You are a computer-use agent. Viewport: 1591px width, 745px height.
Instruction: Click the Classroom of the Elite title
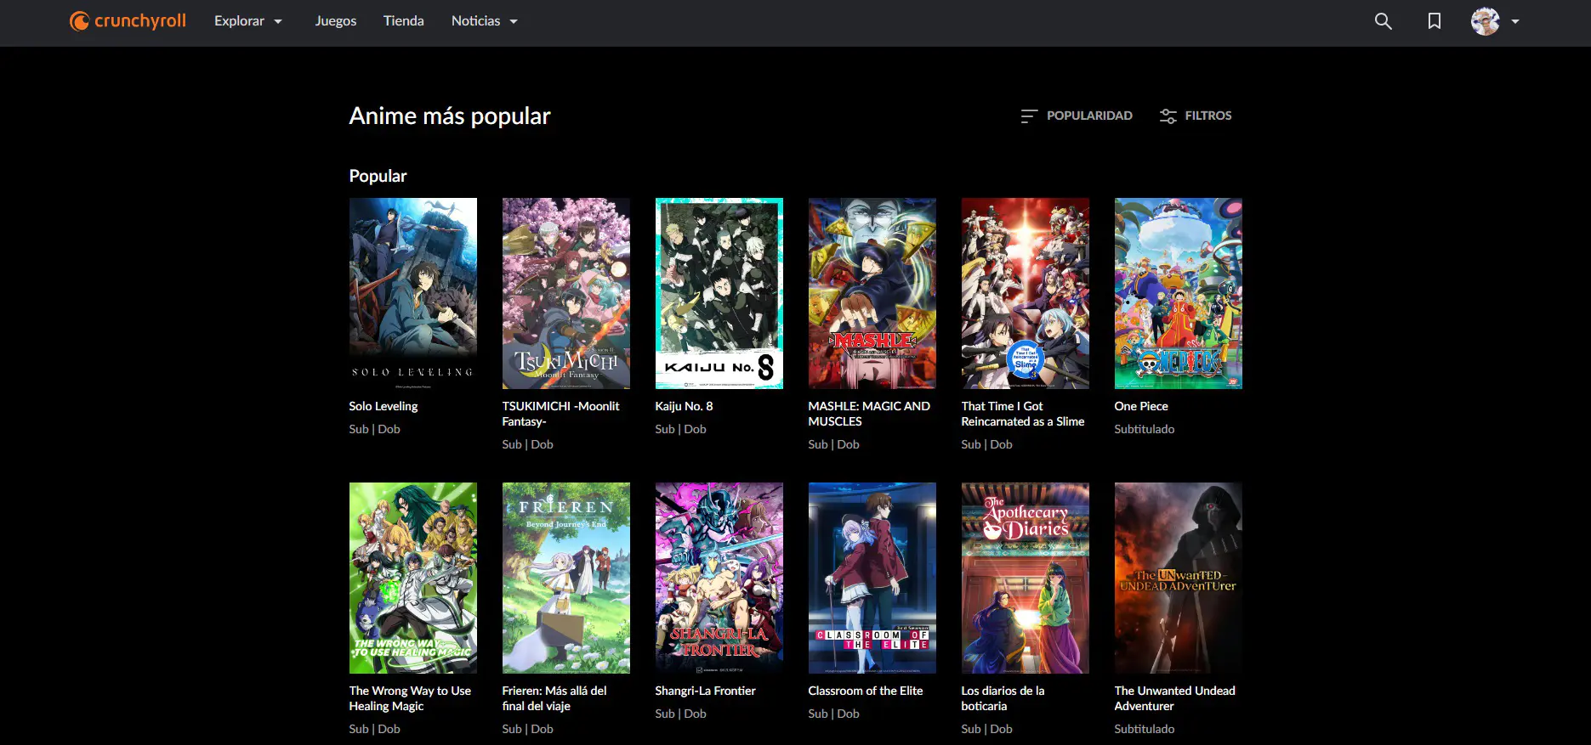[x=866, y=691]
